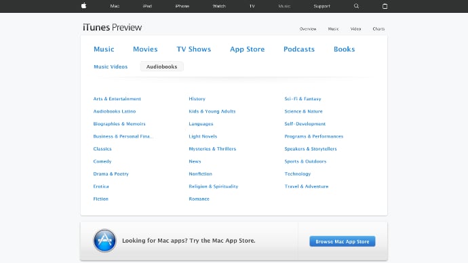Switch to the App Store tab
Screen dimensions: 468x263
[247, 49]
